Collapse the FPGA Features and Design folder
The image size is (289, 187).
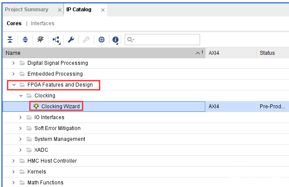14,85
